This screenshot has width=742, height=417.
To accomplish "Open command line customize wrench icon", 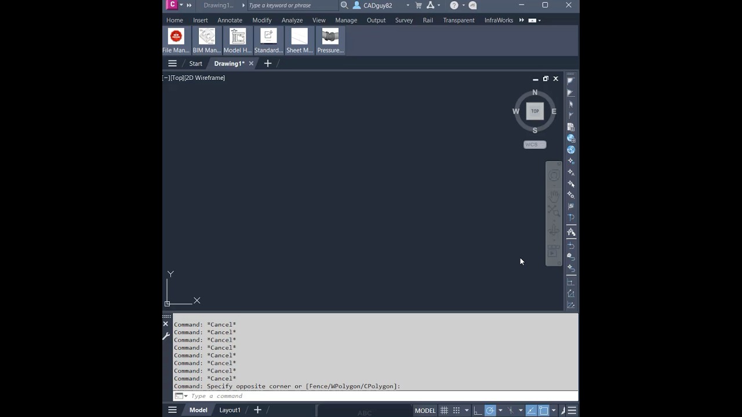I will [x=166, y=336].
